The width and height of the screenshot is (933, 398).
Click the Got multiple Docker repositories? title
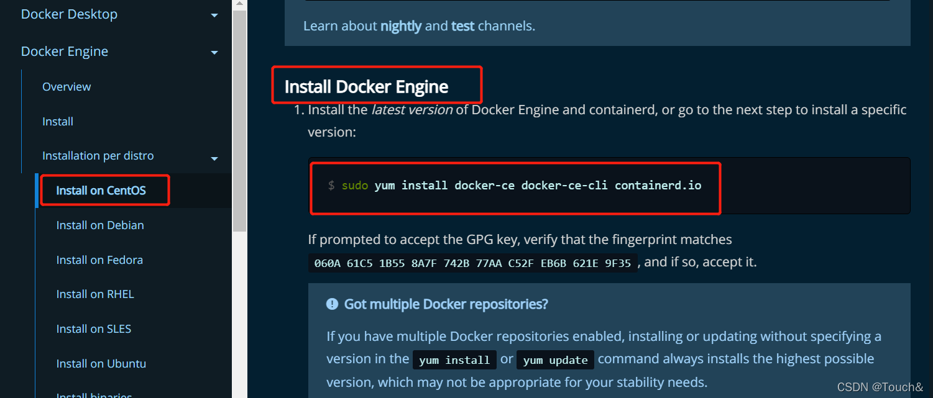(x=446, y=304)
